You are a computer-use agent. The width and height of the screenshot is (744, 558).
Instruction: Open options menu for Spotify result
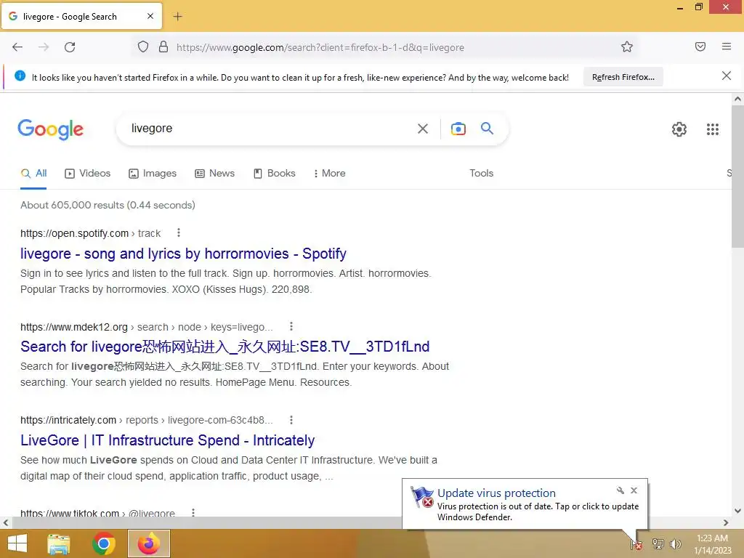[179, 233]
